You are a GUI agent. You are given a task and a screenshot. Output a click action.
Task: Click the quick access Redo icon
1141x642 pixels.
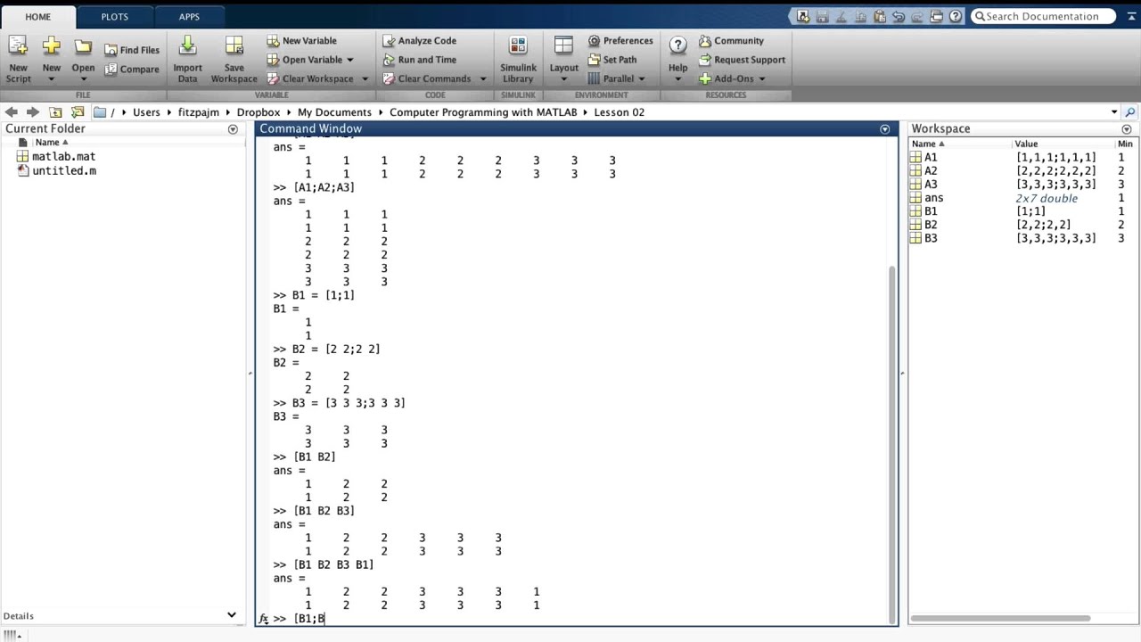[917, 16]
